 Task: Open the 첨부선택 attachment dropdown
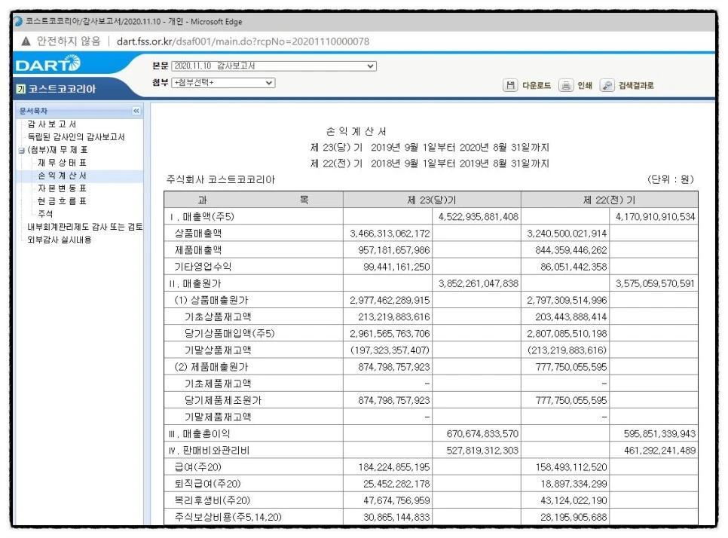[x=223, y=83]
